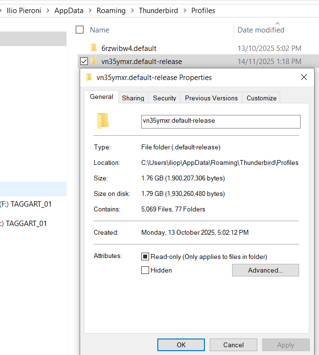Select the Customize tab
319x355 pixels.
pyautogui.click(x=261, y=98)
